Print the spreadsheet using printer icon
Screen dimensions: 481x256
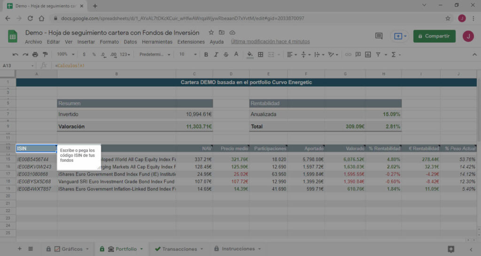(x=35, y=54)
